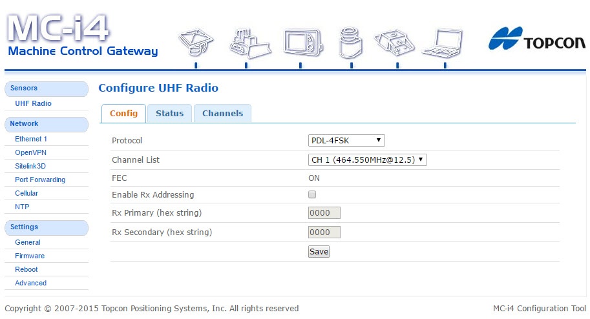The image size is (590, 319).
Task: Switch to the Channels tab
Action: [x=222, y=113]
